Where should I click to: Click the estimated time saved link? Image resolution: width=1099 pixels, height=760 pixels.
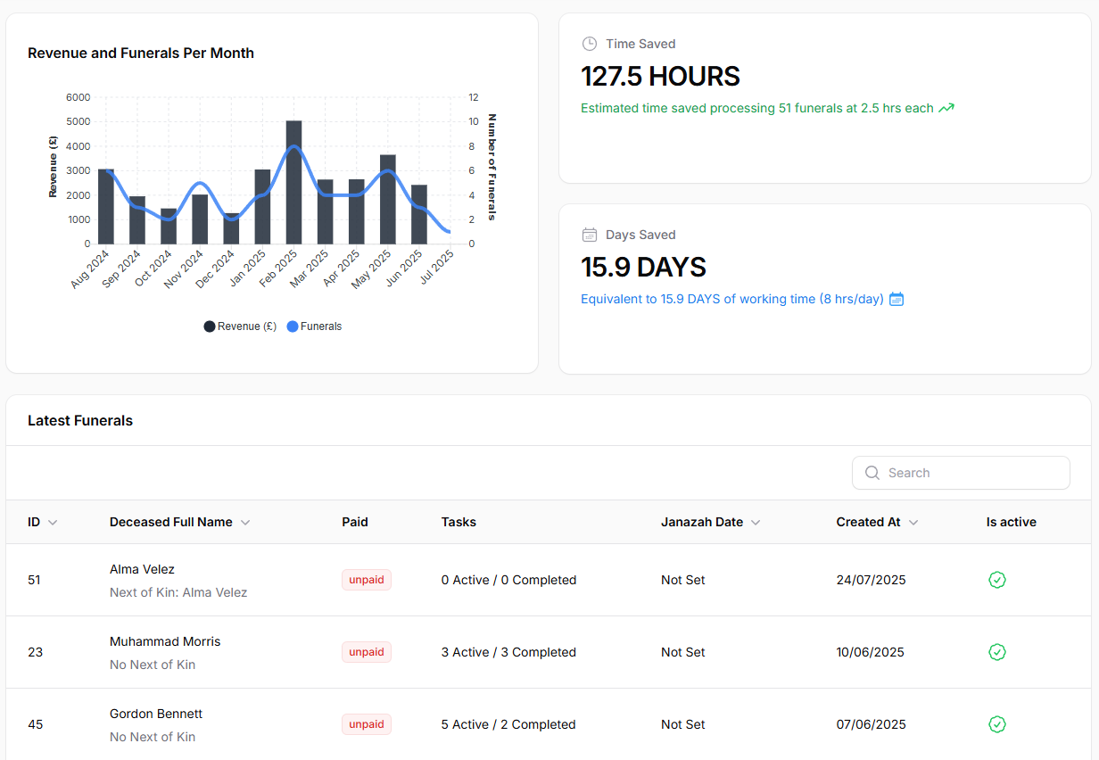pos(758,107)
